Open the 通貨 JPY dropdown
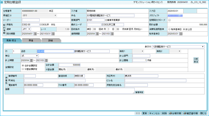Screen dimensions: 209x116 (26, 29)
